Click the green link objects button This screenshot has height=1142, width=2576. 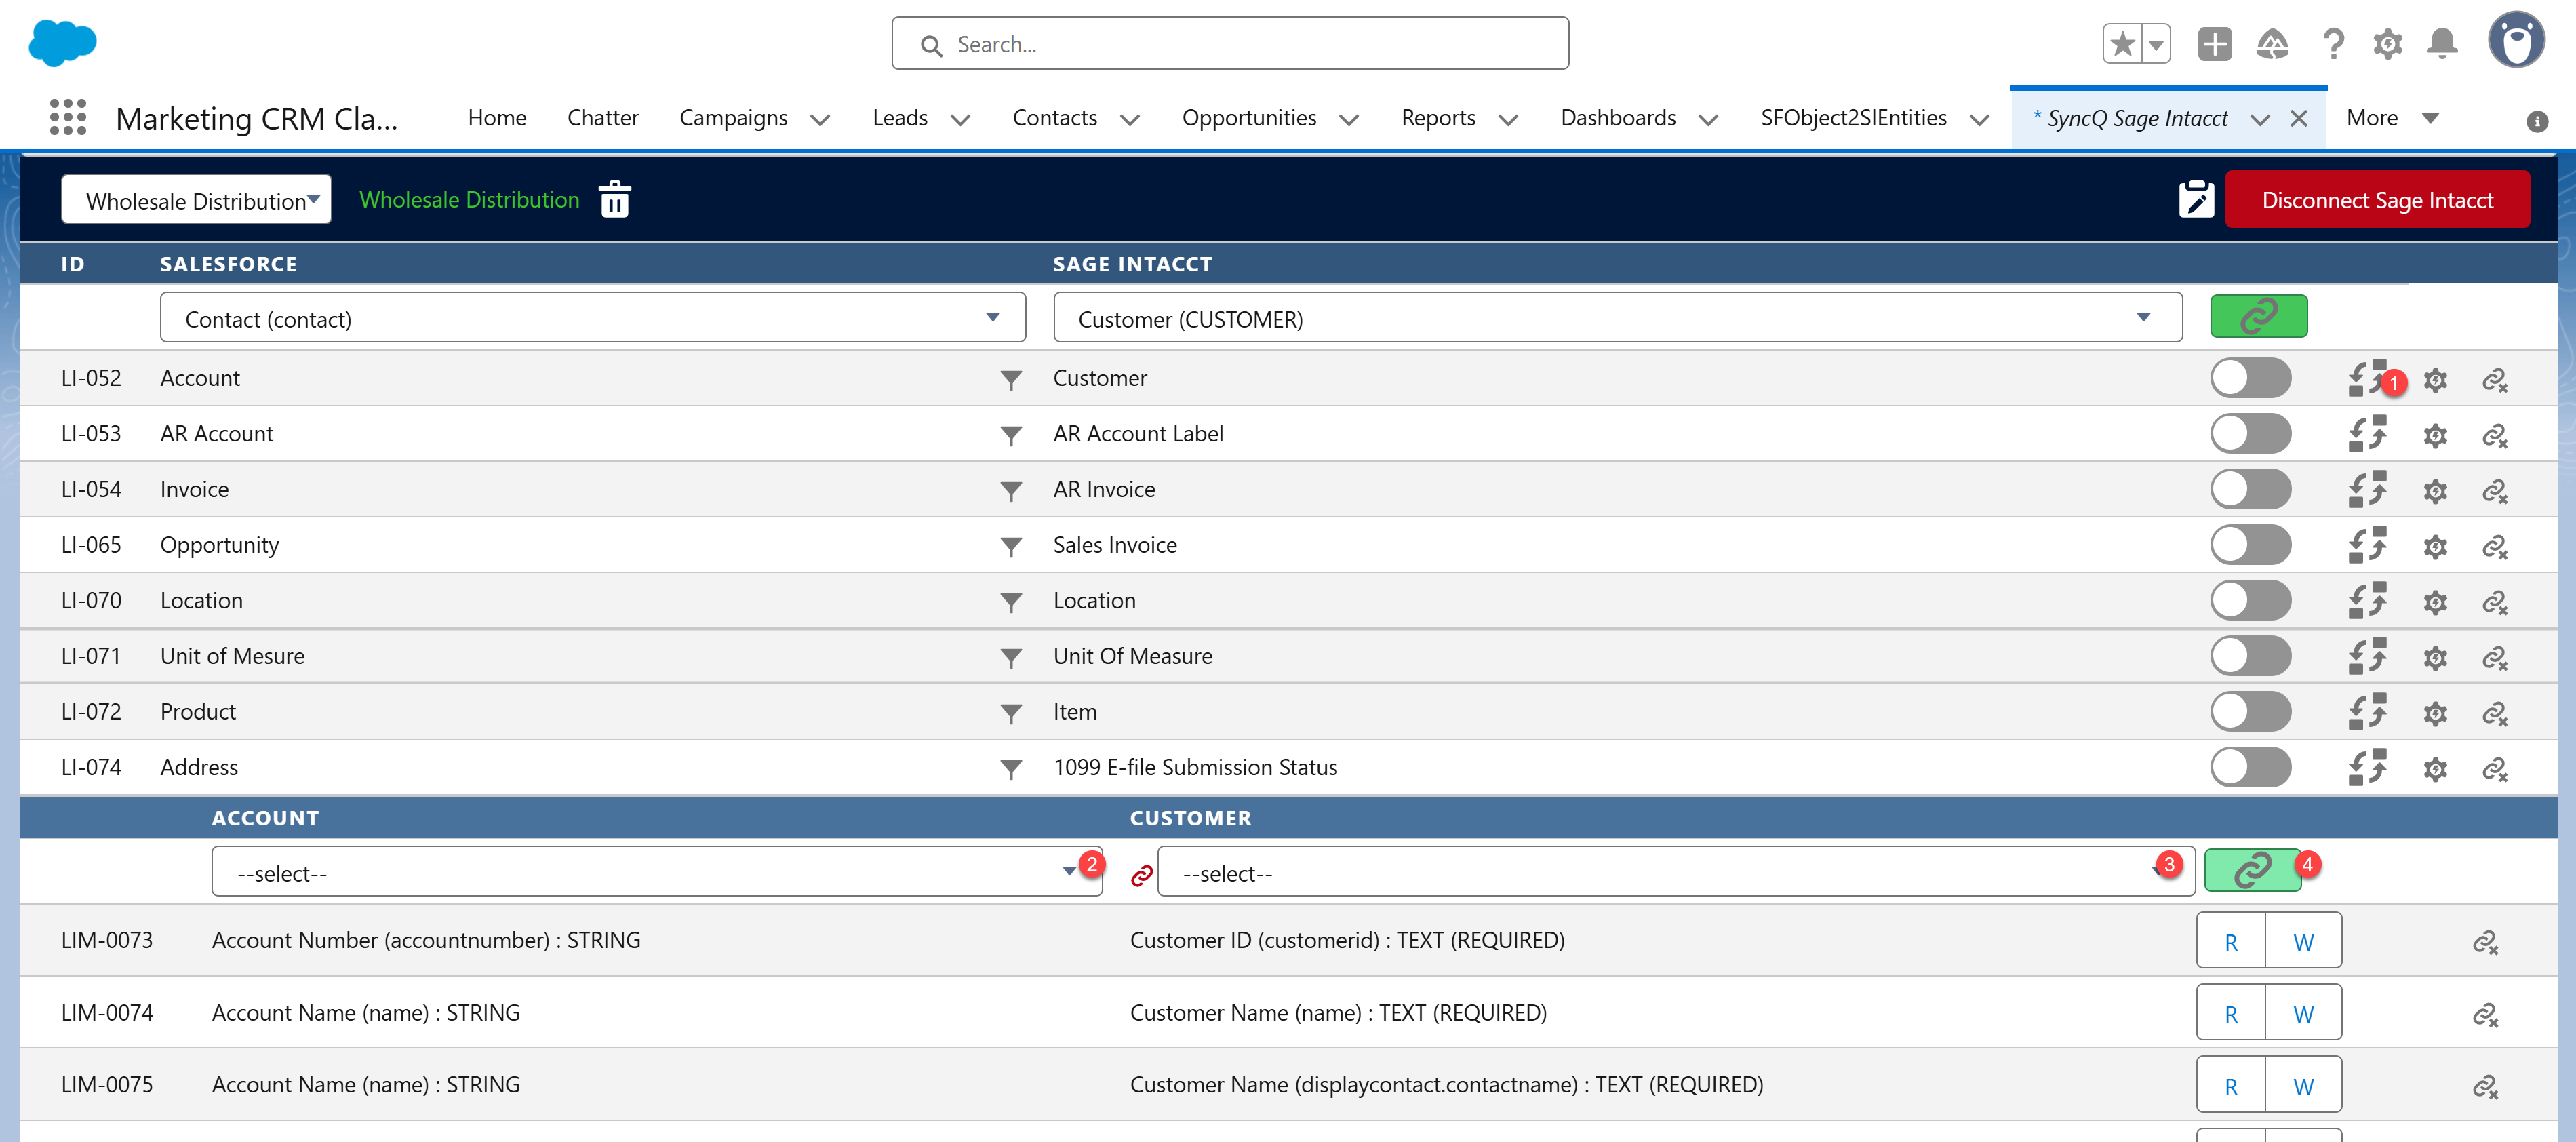[2258, 317]
